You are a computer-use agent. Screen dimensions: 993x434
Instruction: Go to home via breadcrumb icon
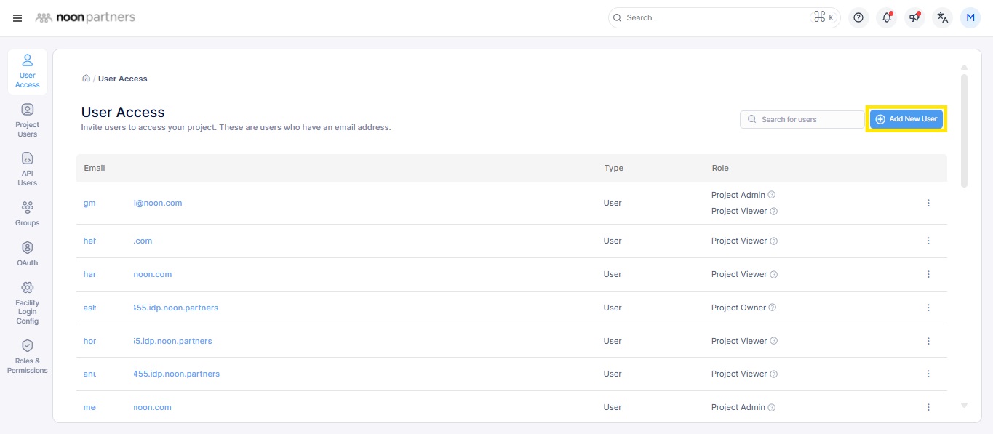(86, 79)
